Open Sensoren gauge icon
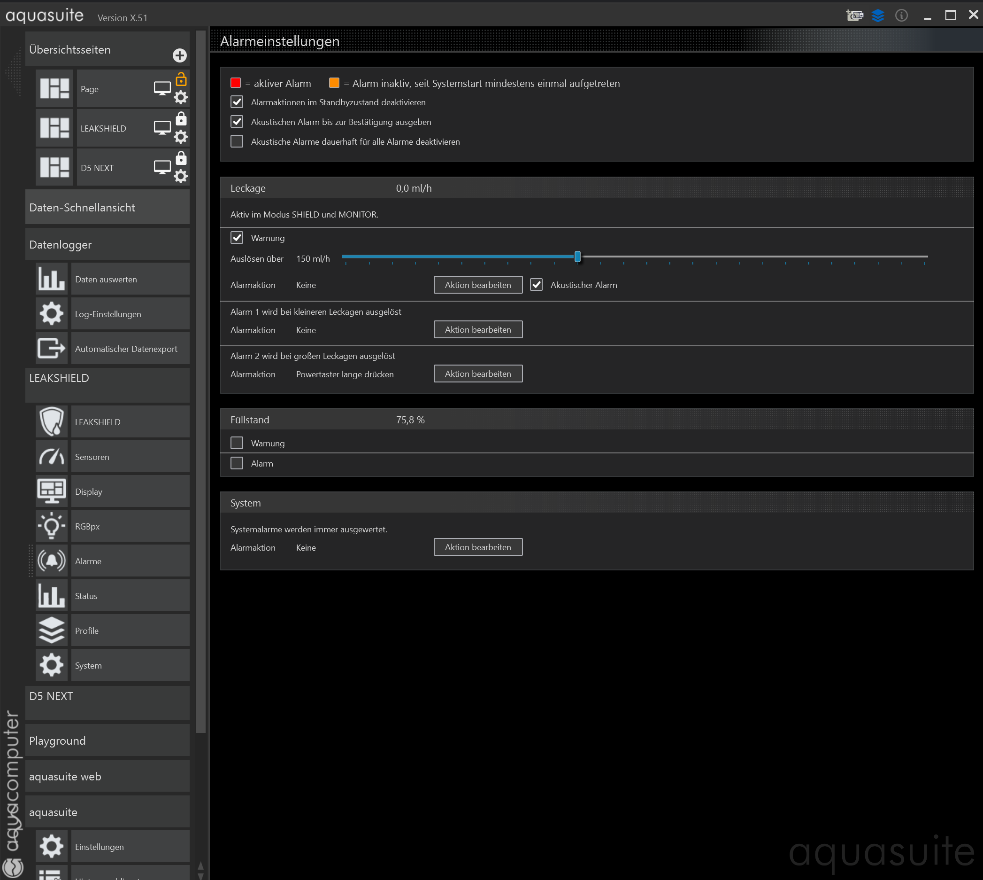Image resolution: width=983 pixels, height=880 pixels. (52, 456)
